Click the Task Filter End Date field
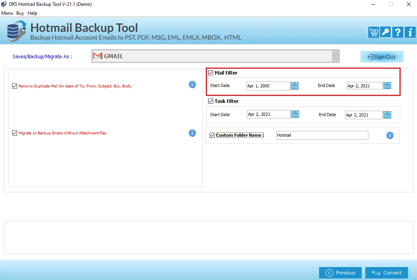The image size is (417, 280). [364, 115]
